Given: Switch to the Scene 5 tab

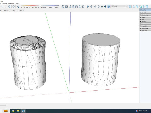Looking at the screenshot, I should tap(21, 11).
